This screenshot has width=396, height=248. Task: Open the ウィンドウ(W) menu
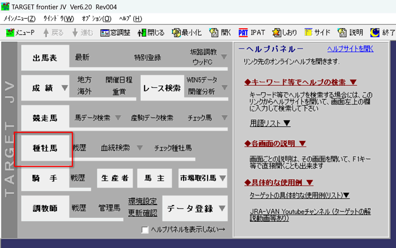tap(58, 19)
